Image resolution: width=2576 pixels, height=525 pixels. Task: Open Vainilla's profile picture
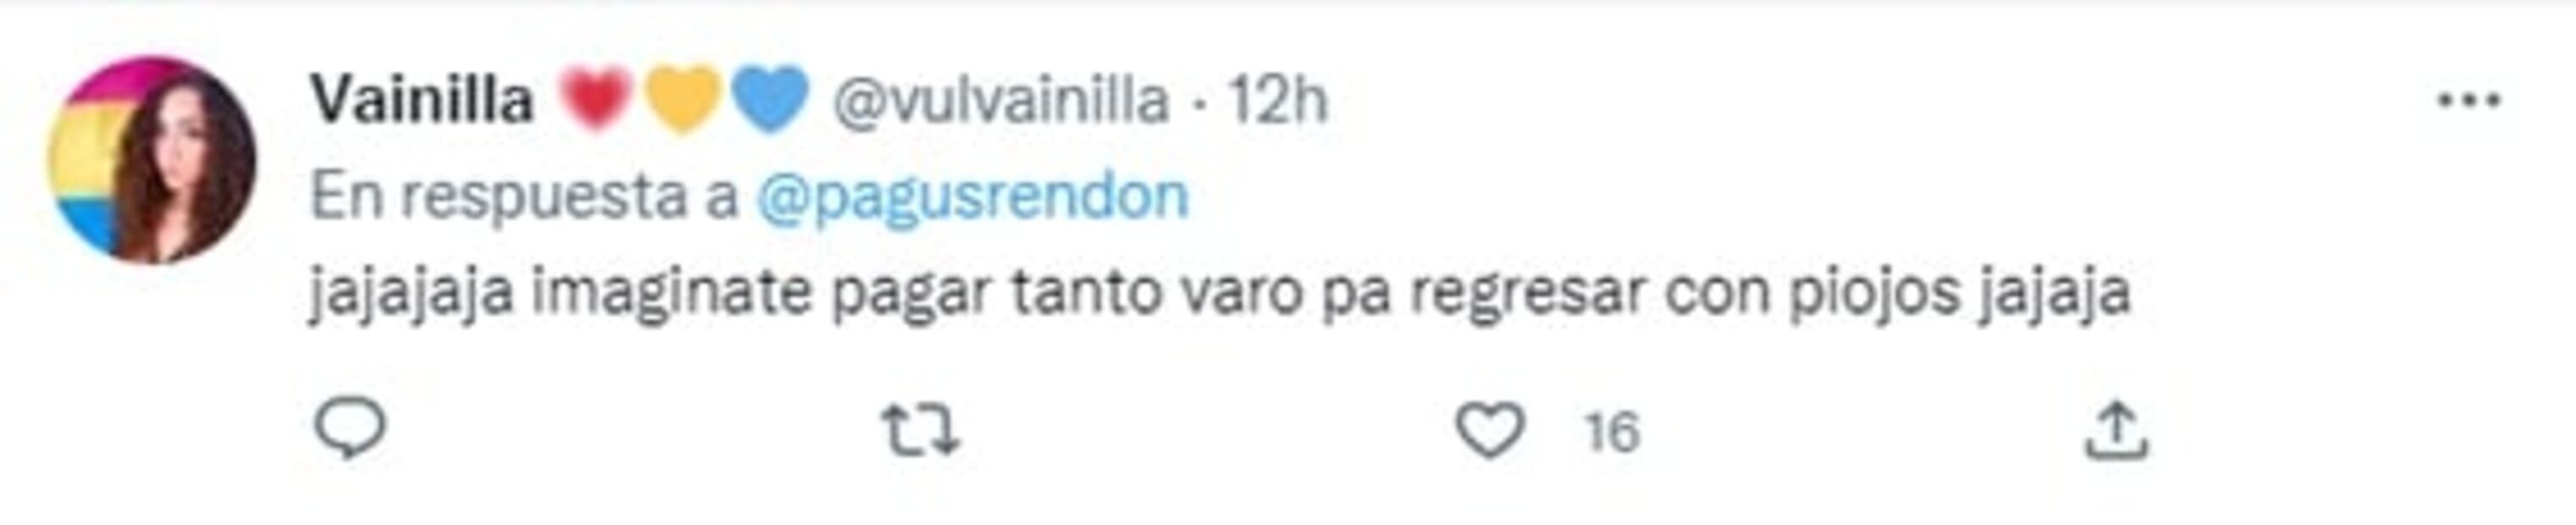tap(153, 160)
